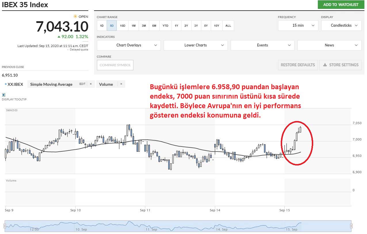This screenshot has width=367, height=234.
Task: Remove the Volume indicator
Action: pos(121,84)
